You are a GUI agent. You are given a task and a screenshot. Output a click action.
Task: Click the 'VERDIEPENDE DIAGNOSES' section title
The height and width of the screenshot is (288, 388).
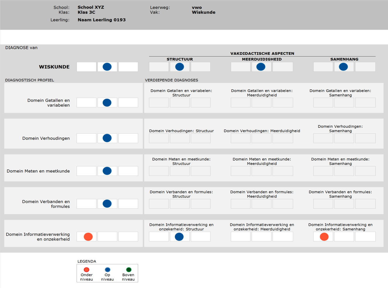[x=172, y=80]
